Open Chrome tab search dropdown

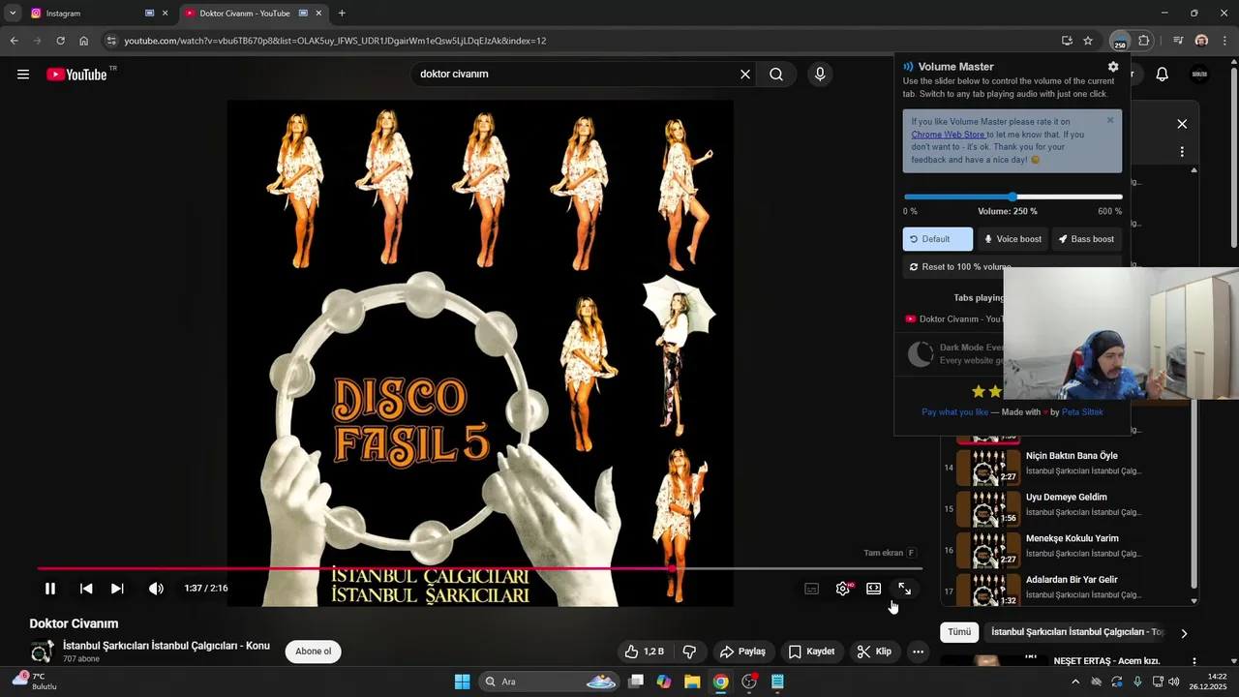point(13,14)
